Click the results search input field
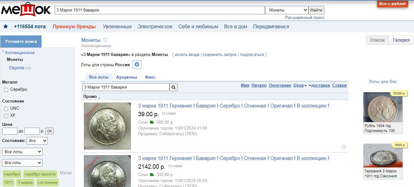The image size is (414, 187). click(126, 87)
